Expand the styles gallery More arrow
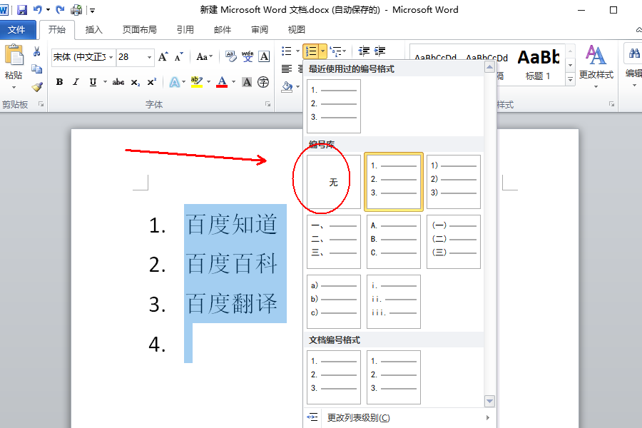Viewport: 642px width, 428px height. (570, 79)
